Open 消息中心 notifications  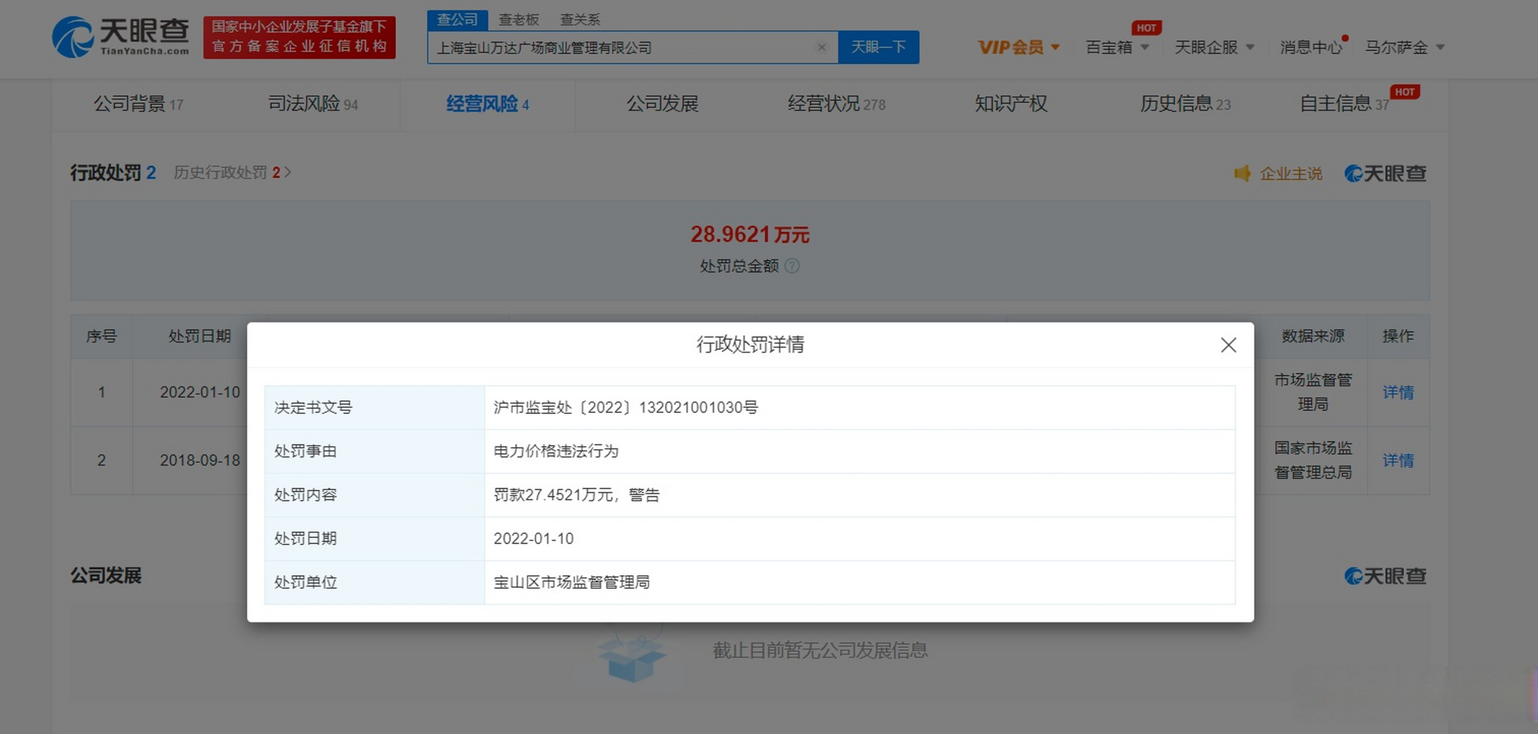(x=1312, y=47)
